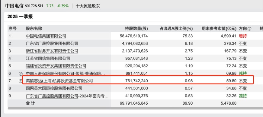The image size is (263, 117).
Task: Click the 中国电信 stock name in header
Action: click(x=15, y=6)
